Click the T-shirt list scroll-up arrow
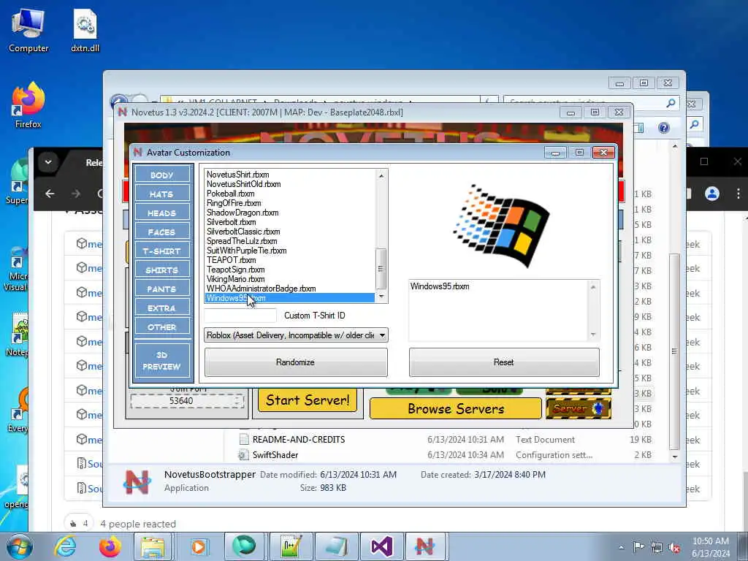 (x=381, y=175)
